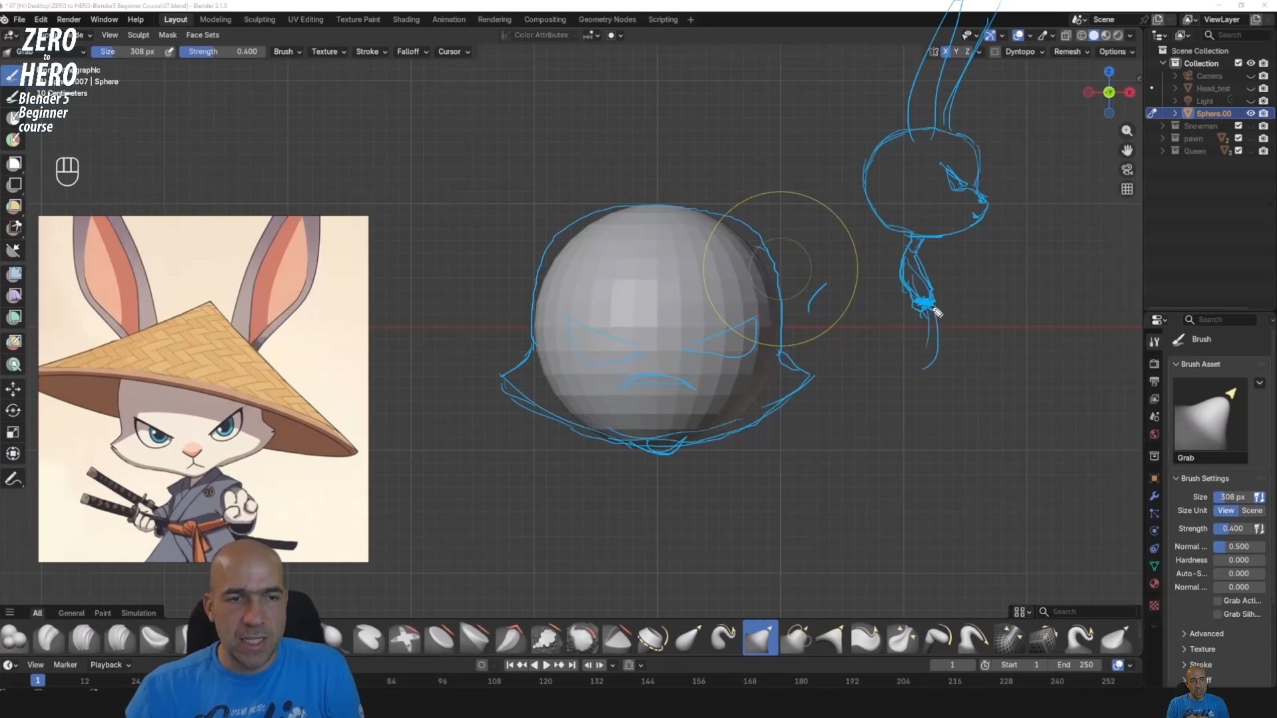Open the Modifiers wrench tab
This screenshot has width=1277, height=718.
click(x=1154, y=496)
